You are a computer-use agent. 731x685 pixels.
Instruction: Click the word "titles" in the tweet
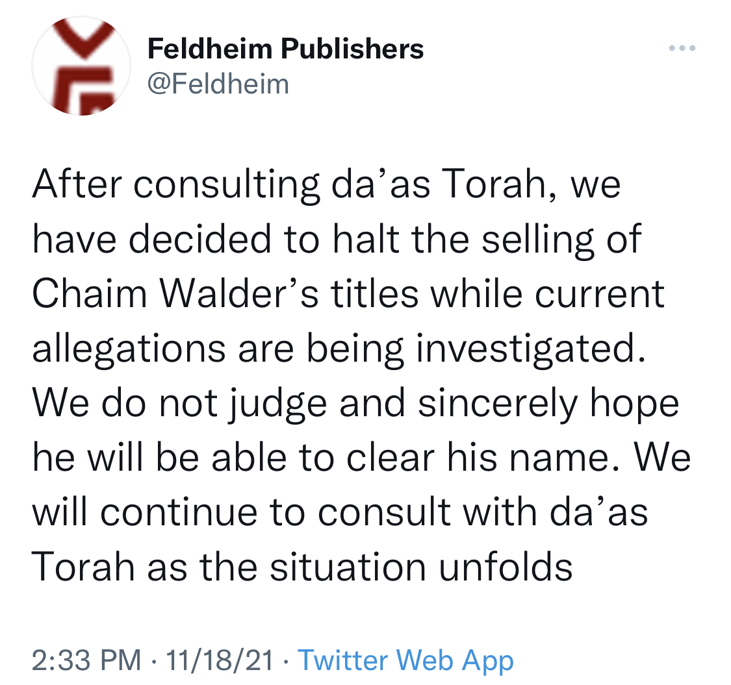[x=374, y=294]
